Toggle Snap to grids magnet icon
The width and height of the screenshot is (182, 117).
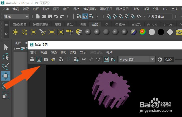click(x=109, y=16)
